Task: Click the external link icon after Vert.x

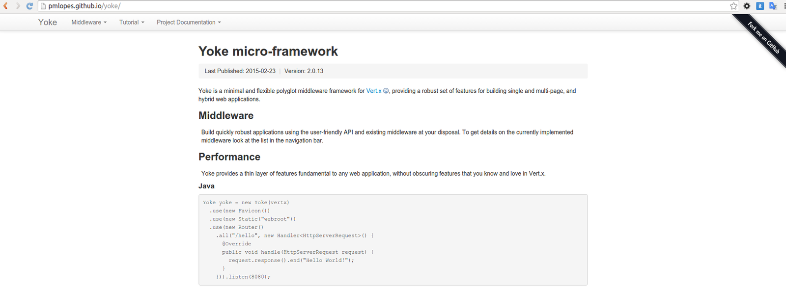Action: (x=386, y=91)
